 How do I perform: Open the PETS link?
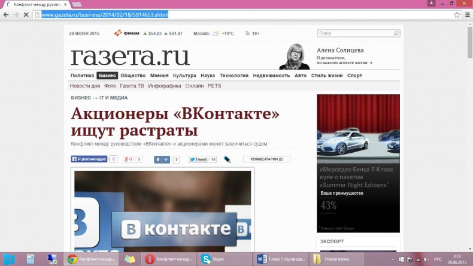tap(214, 86)
